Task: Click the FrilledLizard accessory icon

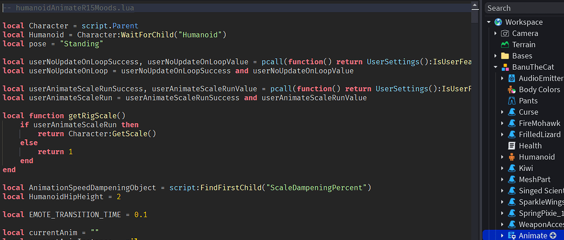Action: [512, 134]
